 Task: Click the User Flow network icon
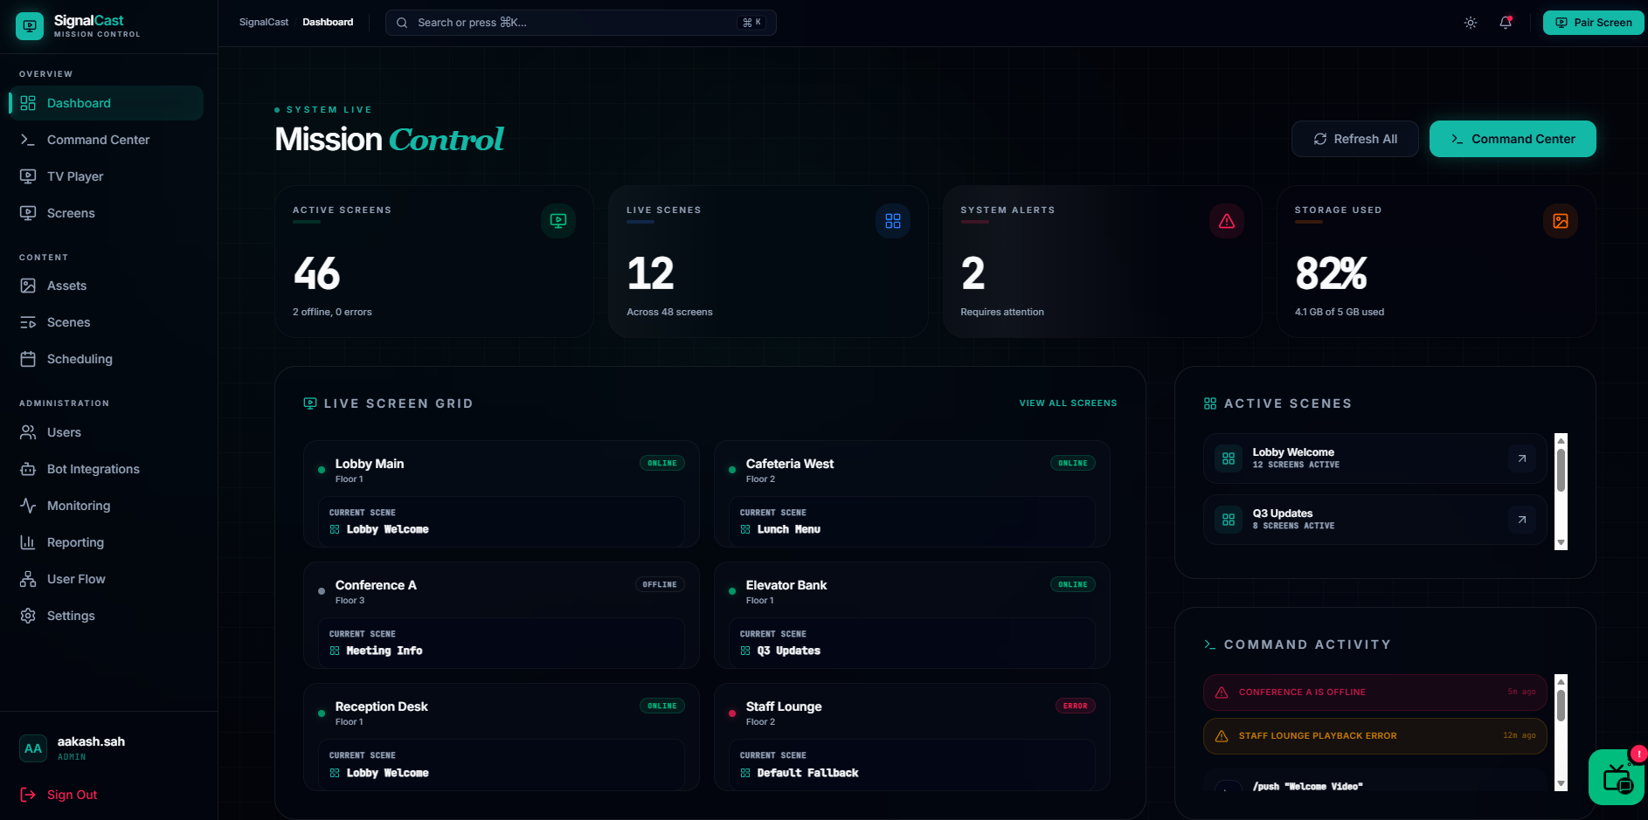click(28, 579)
